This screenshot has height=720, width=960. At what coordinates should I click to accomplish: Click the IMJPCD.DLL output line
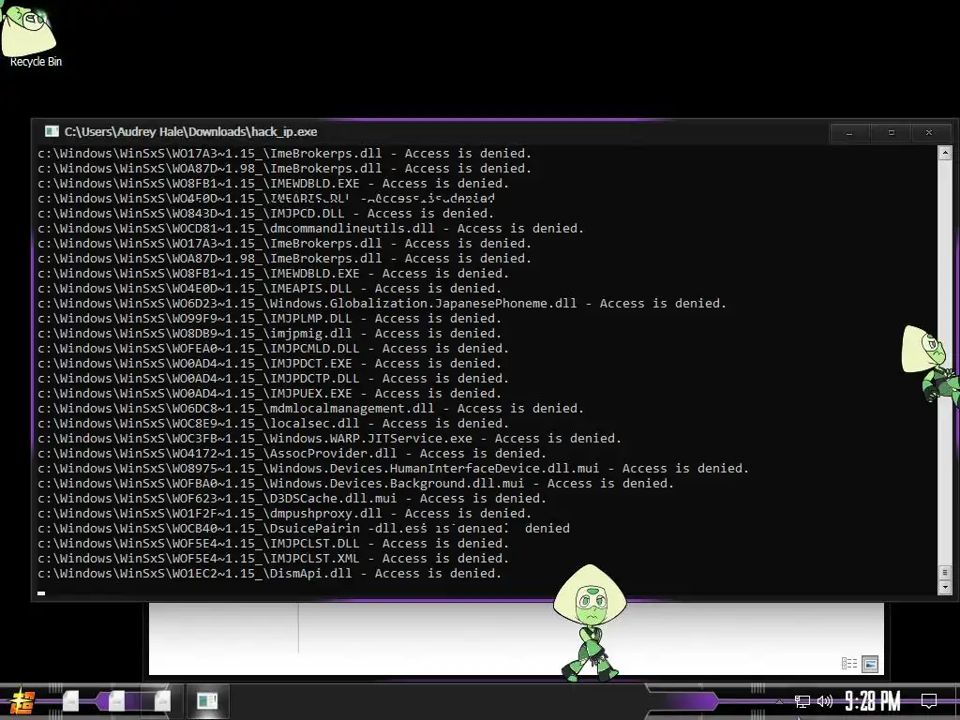point(265,214)
